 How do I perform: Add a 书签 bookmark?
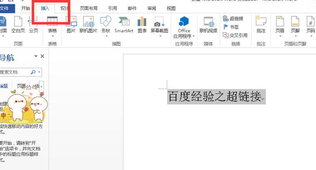[231, 27]
